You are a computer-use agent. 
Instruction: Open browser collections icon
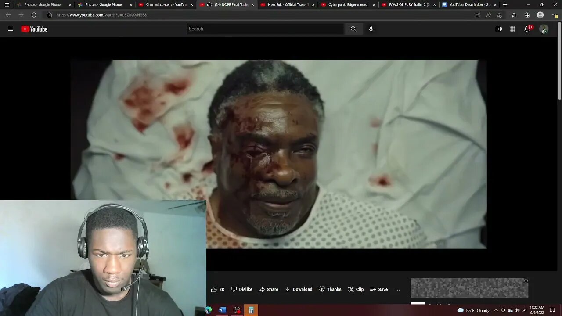coord(527,15)
